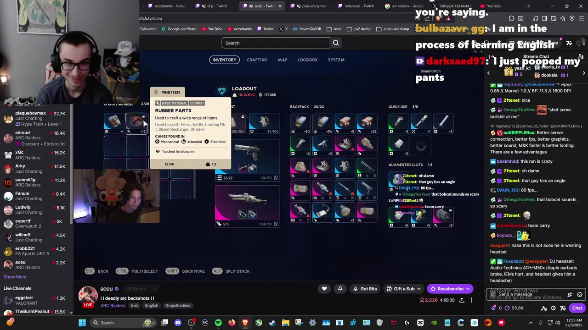
Task: Unmute the xQc Twitch tab speaker icon
Action: pyautogui.click(x=204, y=6)
